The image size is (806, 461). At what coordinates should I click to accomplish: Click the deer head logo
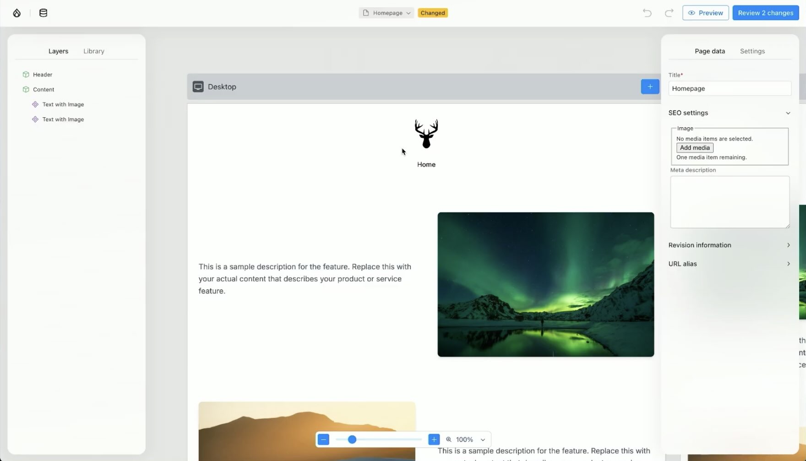pyautogui.click(x=426, y=134)
